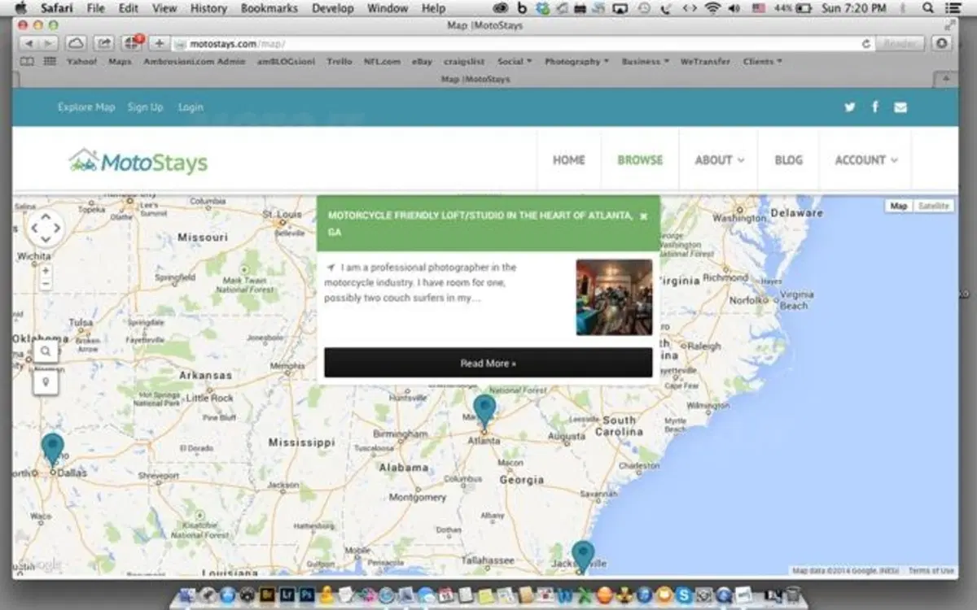Open MotoStays Twitter page icon

[x=849, y=107]
